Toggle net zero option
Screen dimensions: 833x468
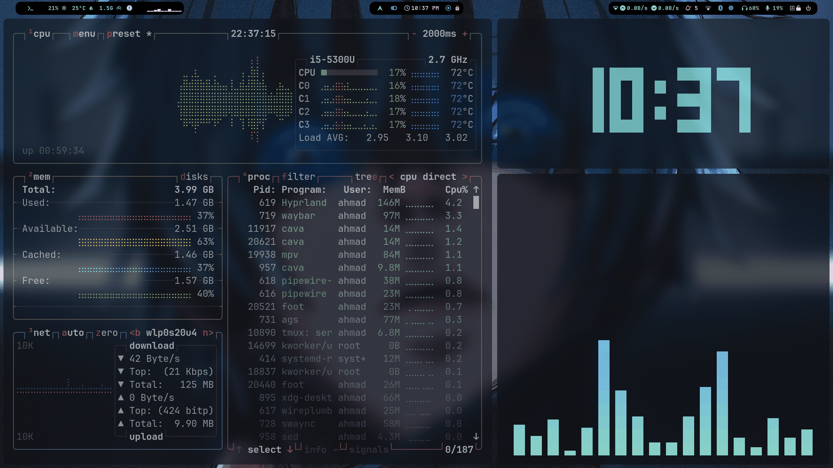click(x=107, y=333)
